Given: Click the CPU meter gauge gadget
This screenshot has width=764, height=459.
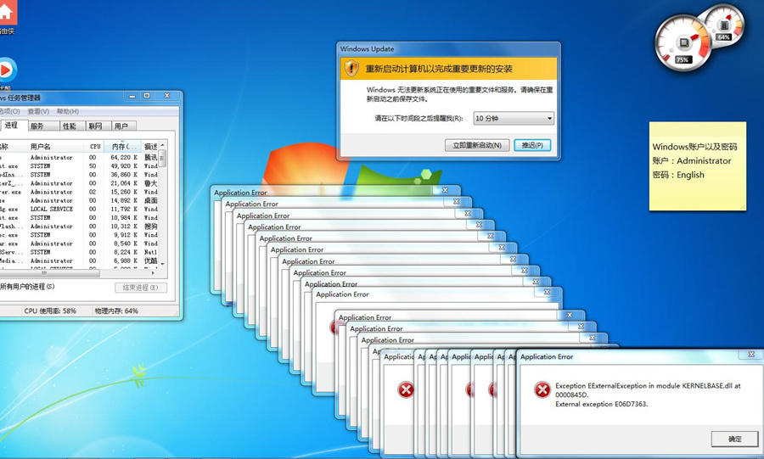Looking at the screenshot, I should click(x=683, y=42).
